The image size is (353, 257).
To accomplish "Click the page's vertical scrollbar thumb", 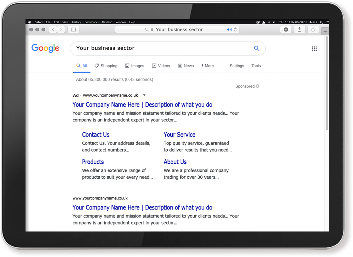I will 327,83.
